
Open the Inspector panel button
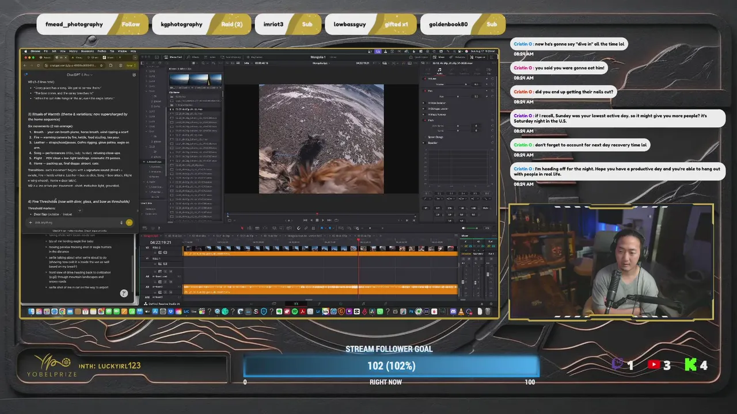[x=477, y=57]
